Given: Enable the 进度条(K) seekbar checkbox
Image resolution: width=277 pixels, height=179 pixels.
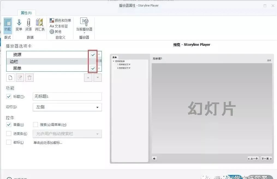Looking at the screenshot, I should click(x=9, y=134).
